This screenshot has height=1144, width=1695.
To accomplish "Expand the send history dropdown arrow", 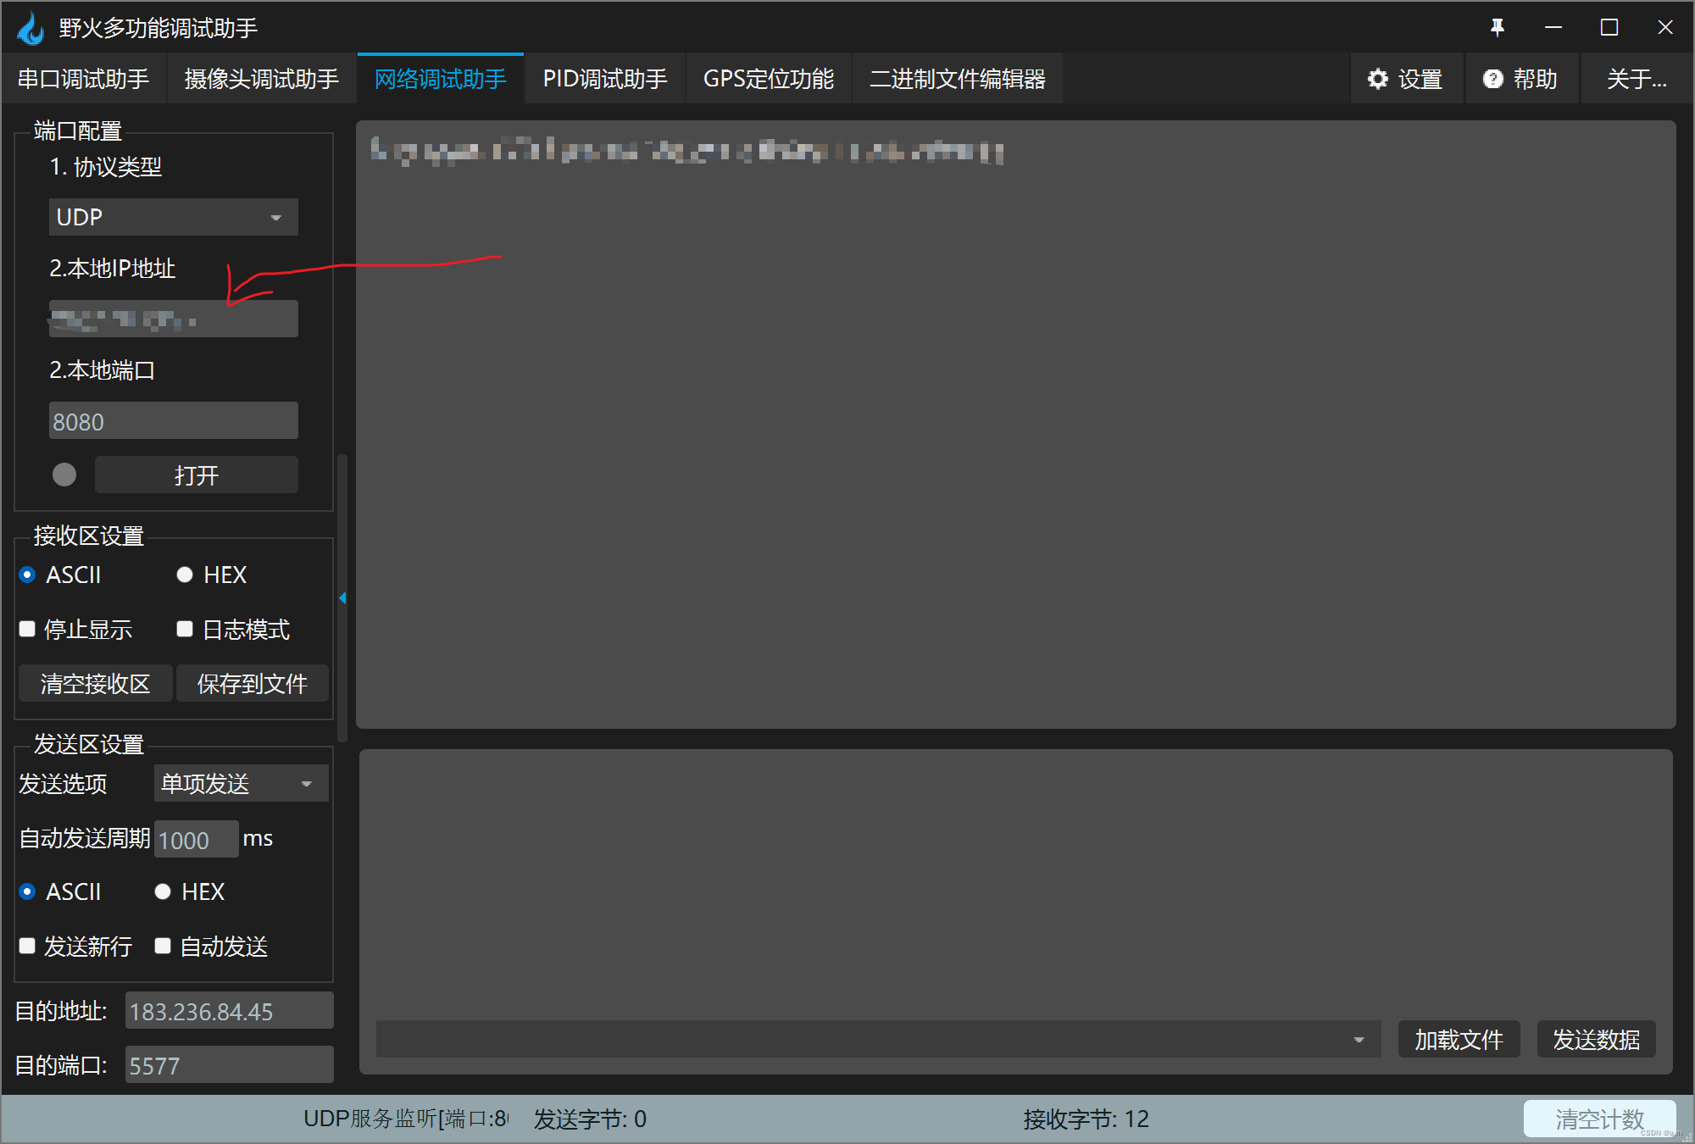I will click(1359, 1040).
